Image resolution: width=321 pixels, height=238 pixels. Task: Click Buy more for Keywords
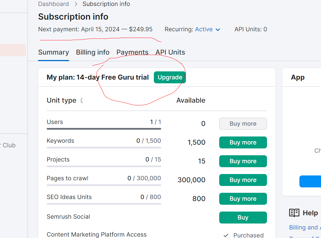click(243, 142)
